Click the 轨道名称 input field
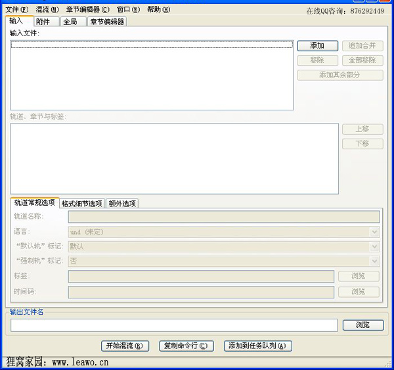This screenshot has height=370, width=394. 224,217
